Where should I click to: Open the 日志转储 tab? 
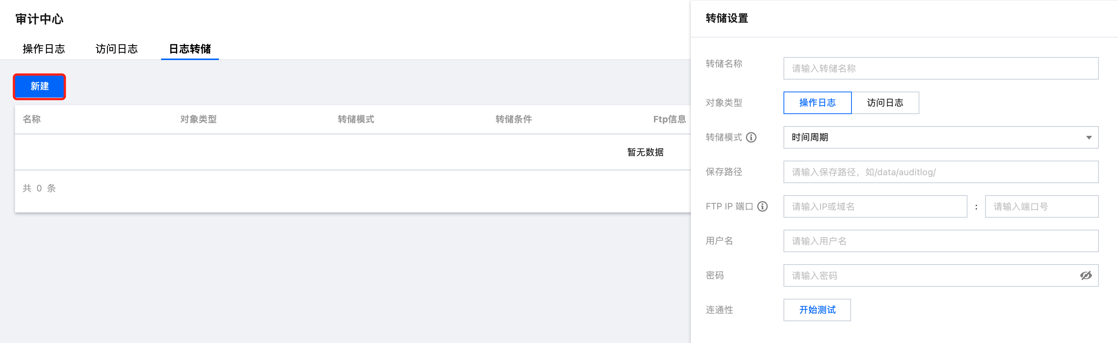pos(190,49)
